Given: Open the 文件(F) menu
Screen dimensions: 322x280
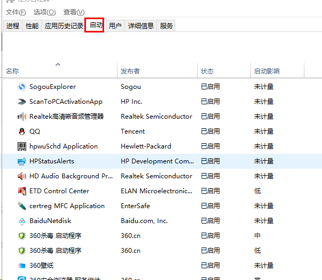Looking at the screenshot, I should 15,12.
